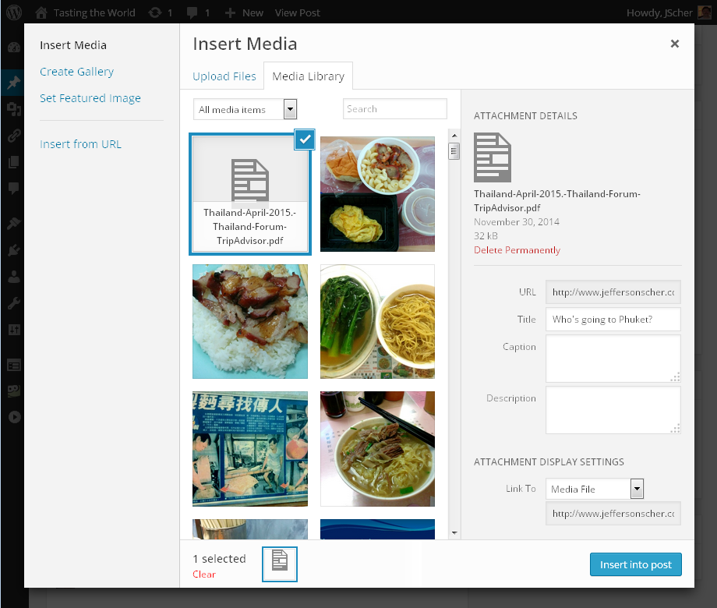Click the user avatar next to Howdy, JScher
This screenshot has width=717, height=608.
click(x=704, y=12)
